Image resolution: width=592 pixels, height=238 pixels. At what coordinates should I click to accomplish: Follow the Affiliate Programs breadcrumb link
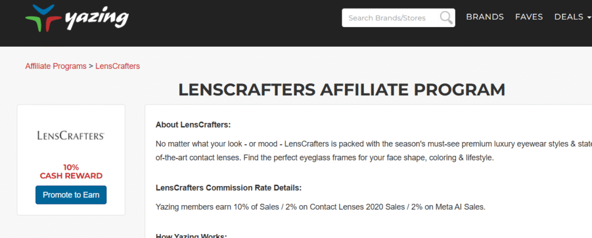56,66
